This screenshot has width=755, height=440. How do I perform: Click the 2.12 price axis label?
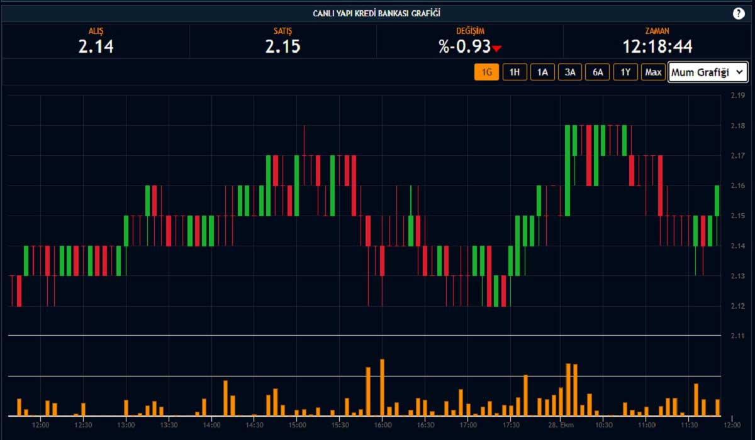pos(737,306)
